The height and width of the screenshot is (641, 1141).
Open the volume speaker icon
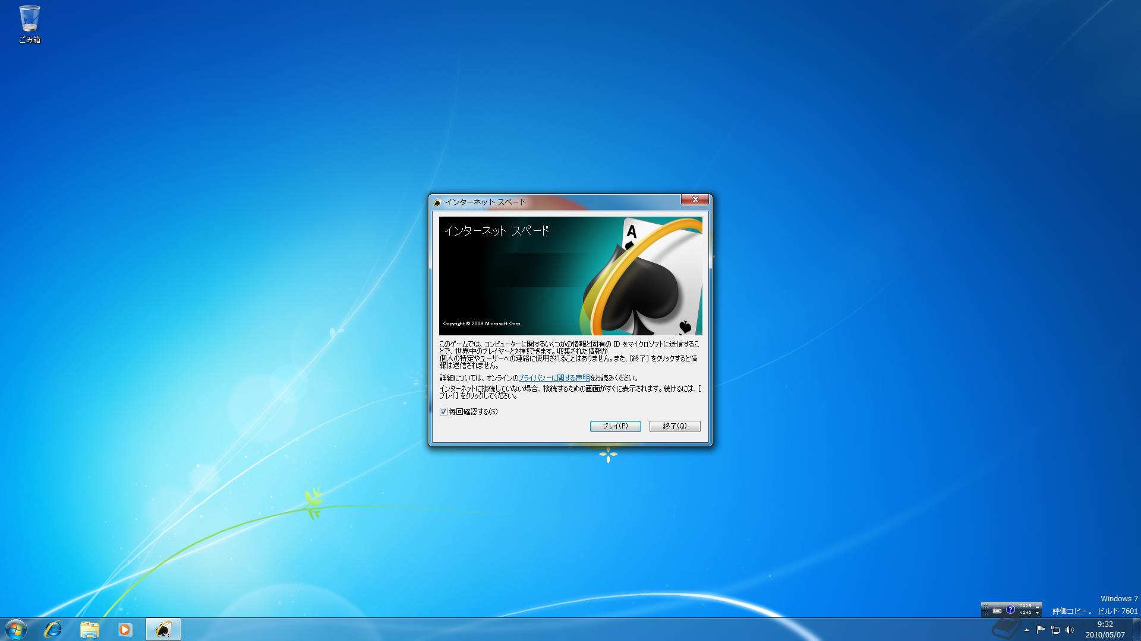(1070, 630)
